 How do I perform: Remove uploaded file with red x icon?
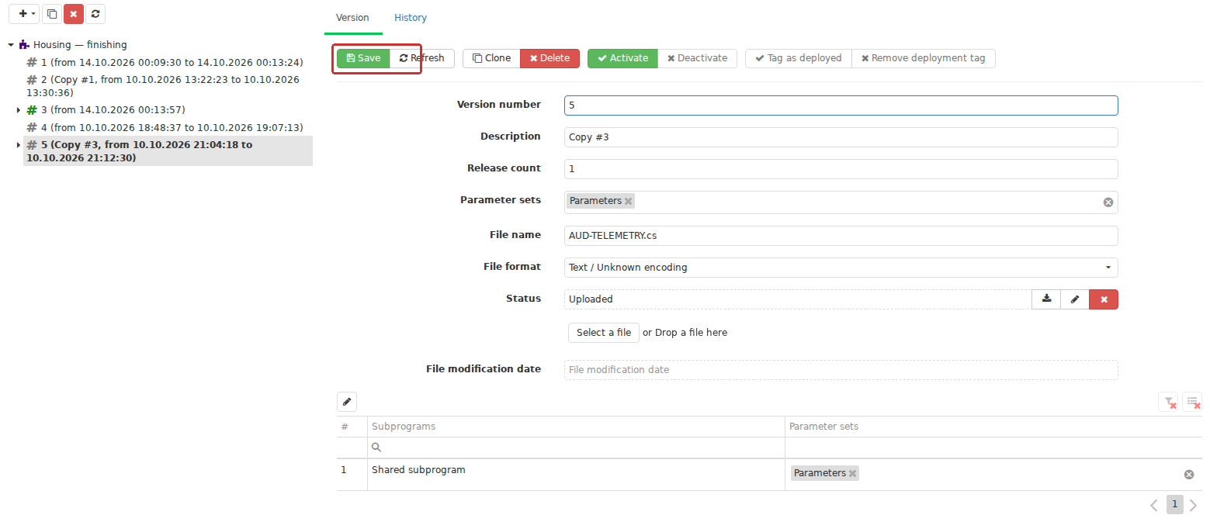pos(1104,299)
